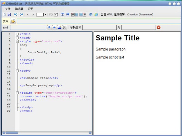
Task: Click the horizontal scrollbar thumb in code editor
Action: (12, 132)
